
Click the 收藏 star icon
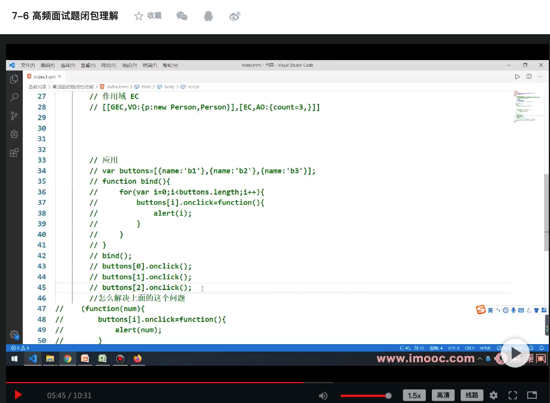[x=139, y=16]
